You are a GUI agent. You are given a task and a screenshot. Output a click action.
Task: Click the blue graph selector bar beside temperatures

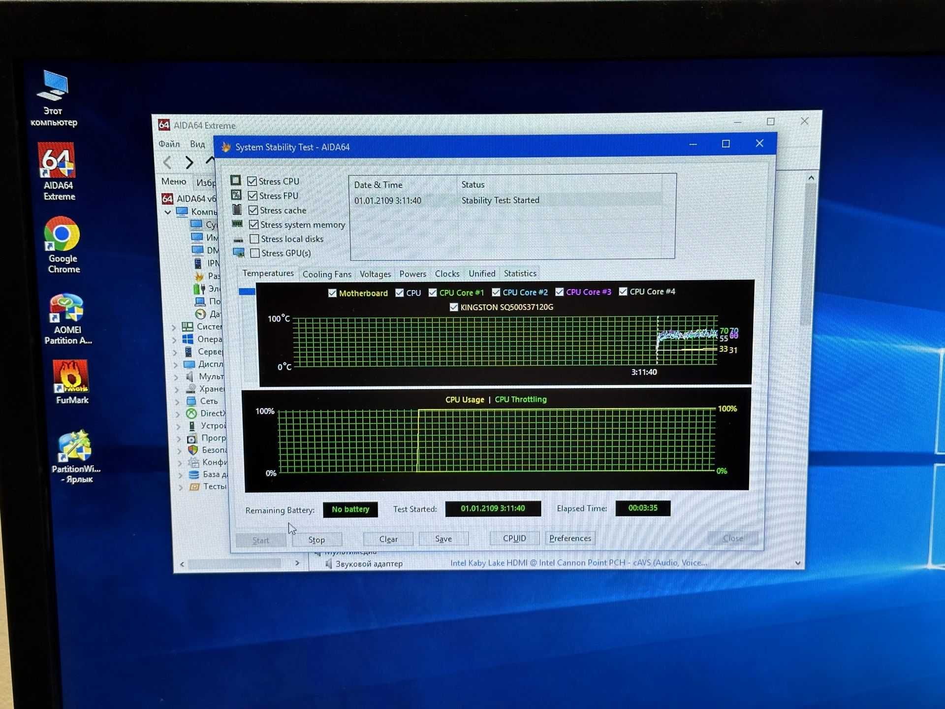(247, 291)
